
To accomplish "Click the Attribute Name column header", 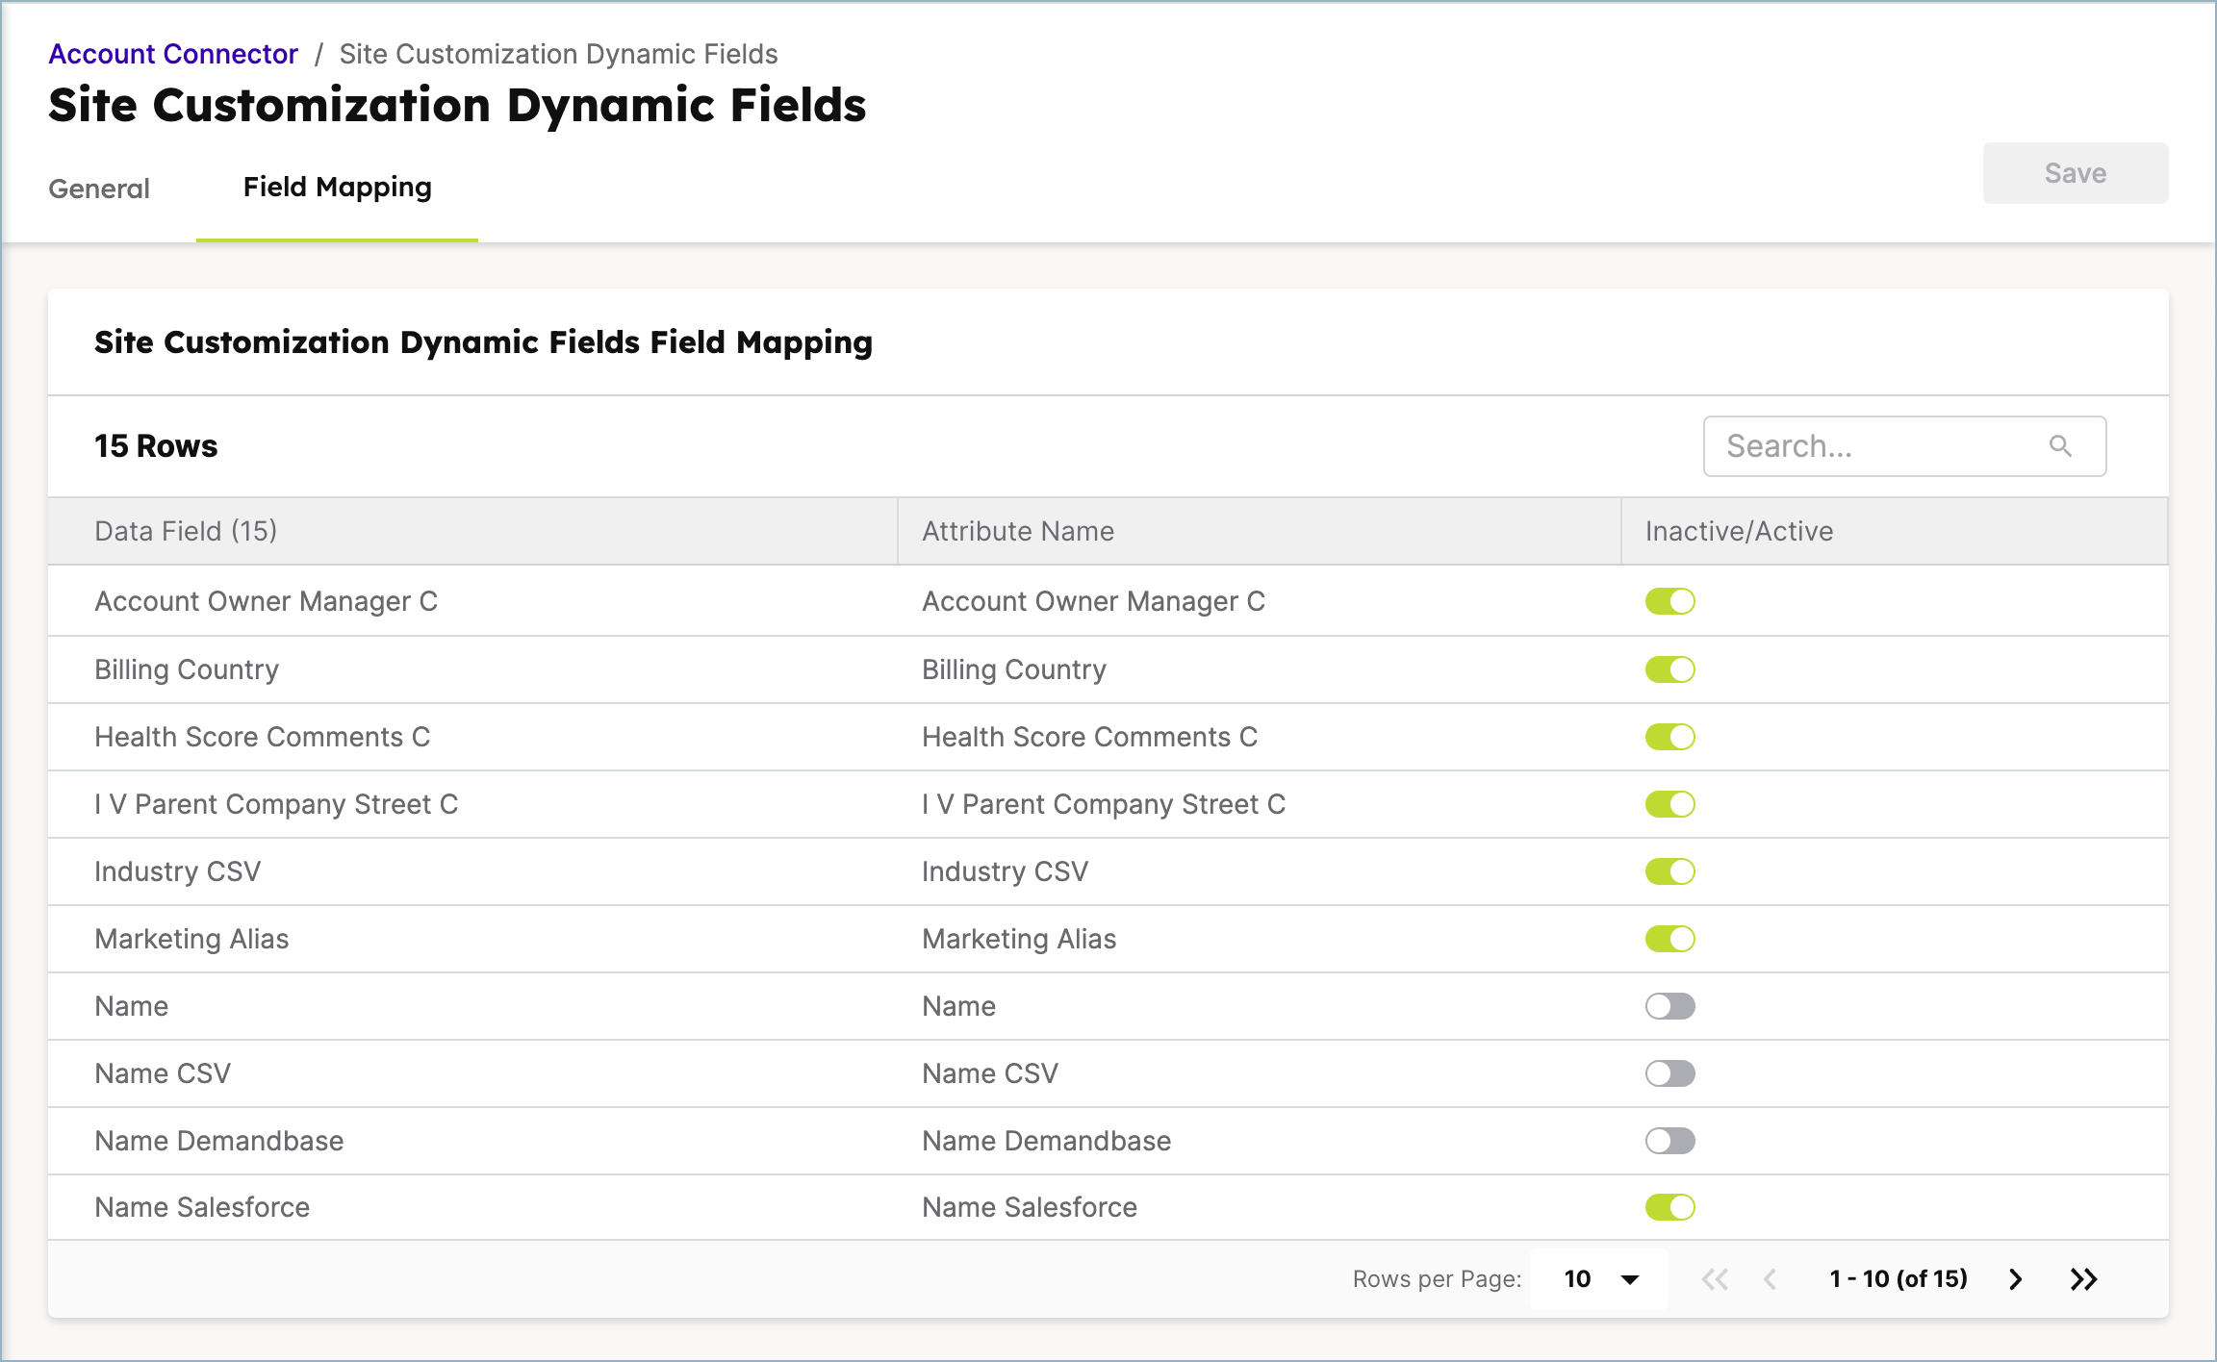I will tap(1018, 531).
